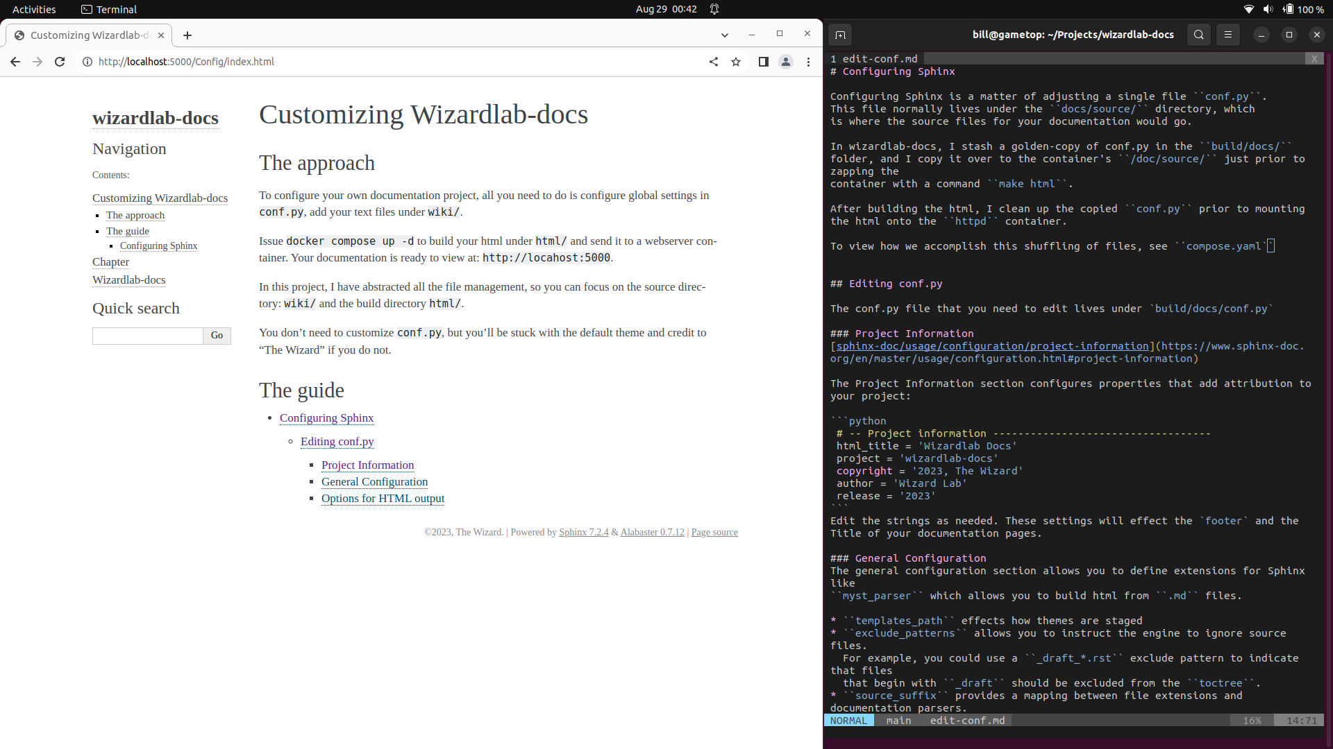Bookmark this page with the star
The height and width of the screenshot is (749, 1333).
pos(736,62)
